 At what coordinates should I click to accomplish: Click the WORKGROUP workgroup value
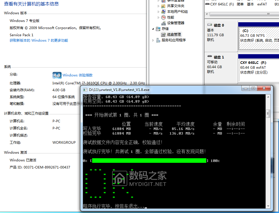click(x=64, y=143)
